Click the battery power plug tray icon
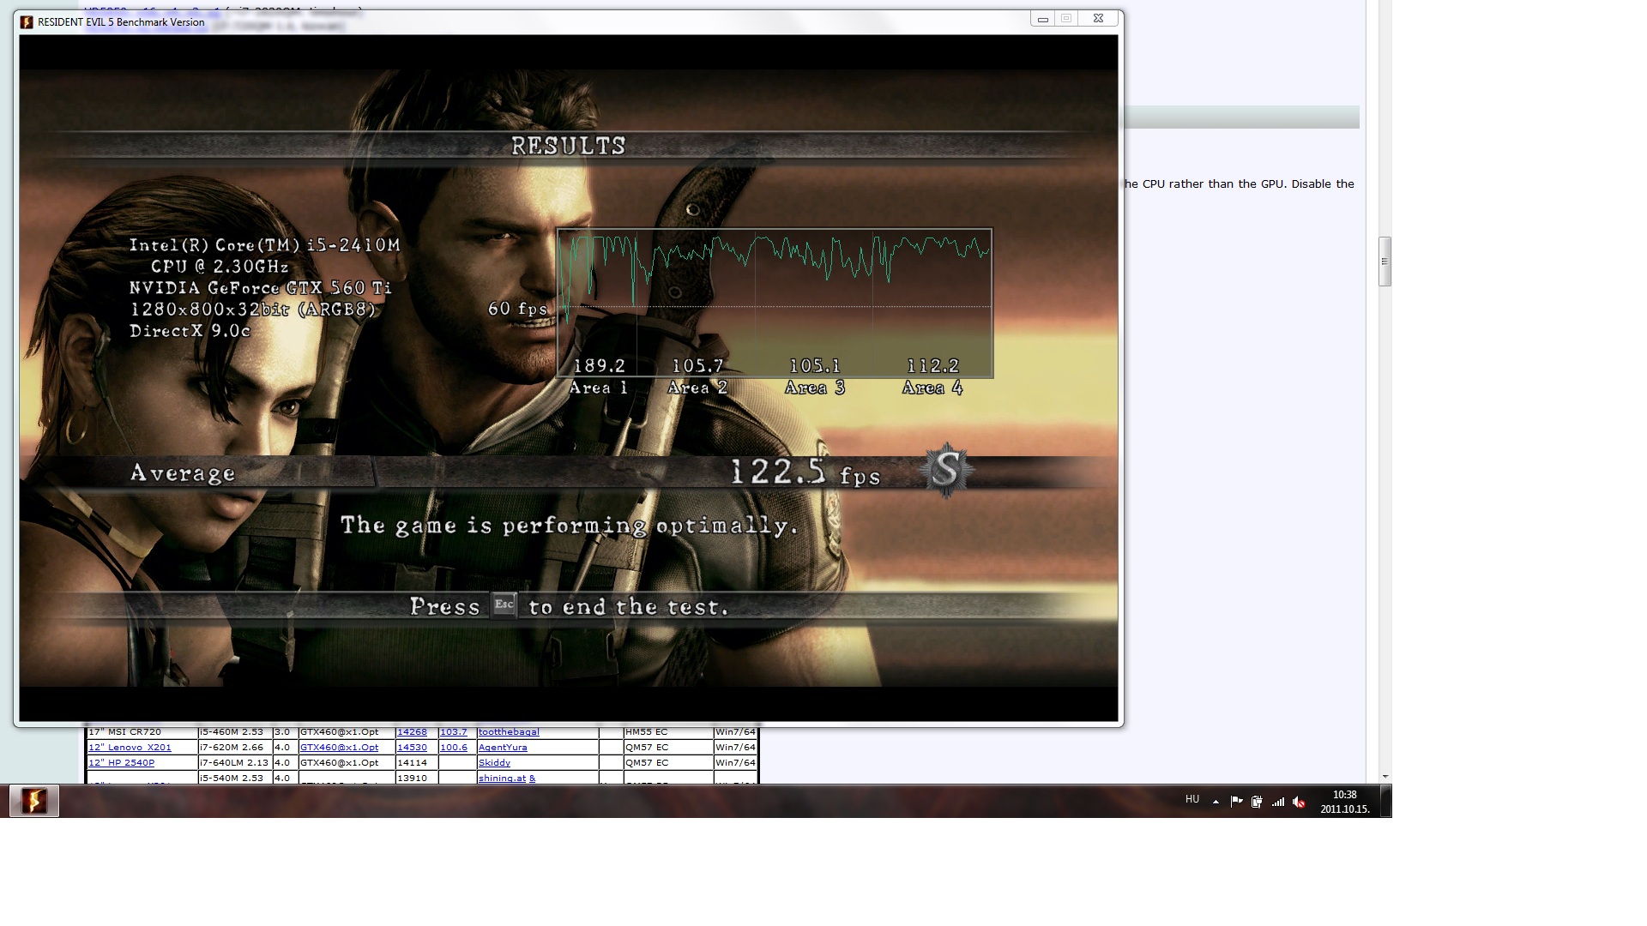The image size is (1647, 926). click(x=1257, y=802)
